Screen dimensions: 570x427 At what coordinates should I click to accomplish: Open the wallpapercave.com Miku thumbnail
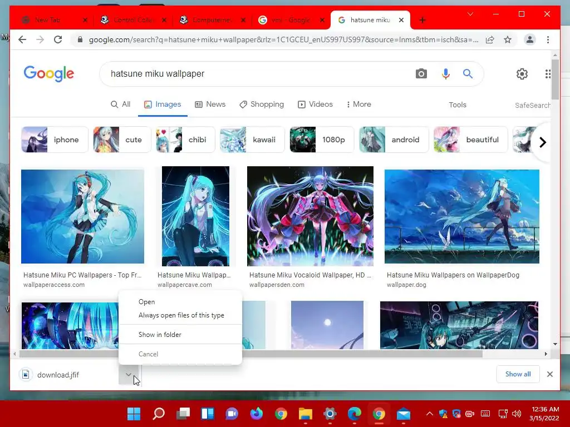pos(195,216)
